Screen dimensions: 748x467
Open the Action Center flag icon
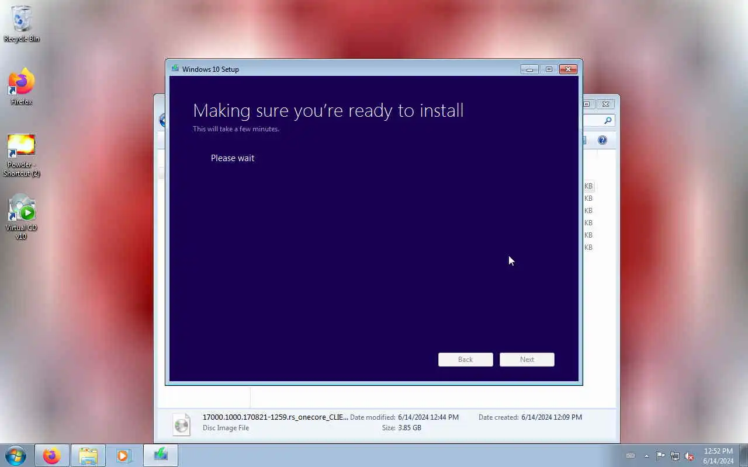click(660, 455)
